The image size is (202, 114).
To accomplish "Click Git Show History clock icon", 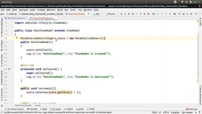I will coord(166,14).
